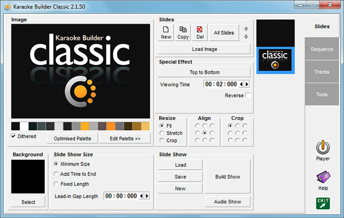The height and width of the screenshot is (218, 344).
Task: Uncheck the Dithered checkbox
Action: click(14, 136)
